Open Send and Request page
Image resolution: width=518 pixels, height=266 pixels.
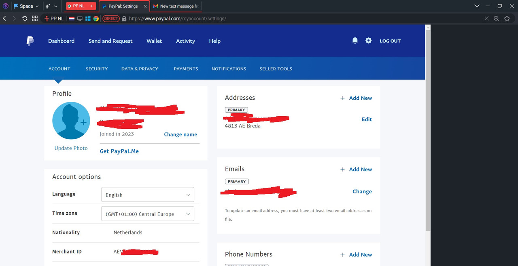110,41
